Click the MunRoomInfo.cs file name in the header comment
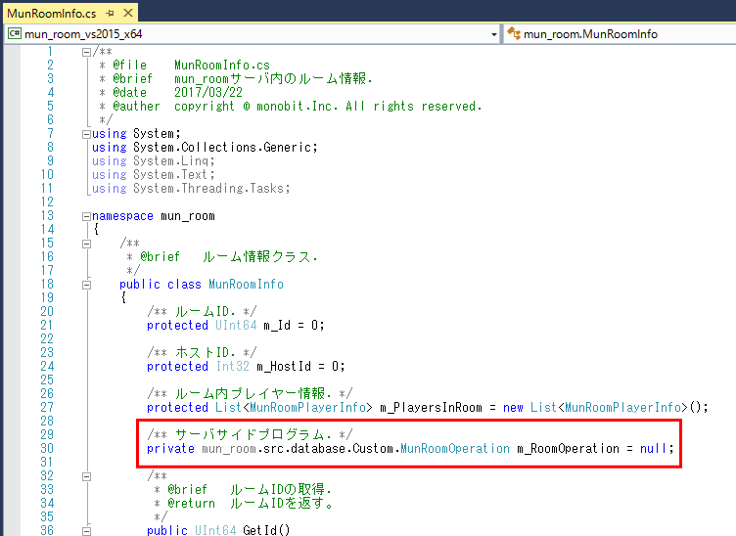Image resolution: width=736 pixels, height=536 pixels. tap(222, 66)
